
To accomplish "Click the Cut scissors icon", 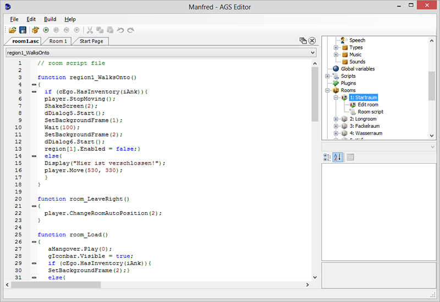I will tap(90, 30).
